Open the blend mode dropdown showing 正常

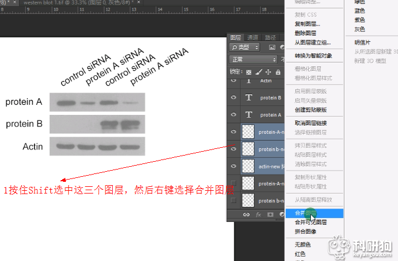pos(254,59)
